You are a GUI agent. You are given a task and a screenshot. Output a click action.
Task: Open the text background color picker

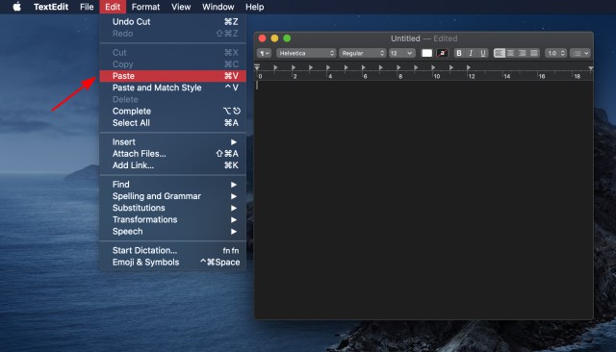pos(442,53)
